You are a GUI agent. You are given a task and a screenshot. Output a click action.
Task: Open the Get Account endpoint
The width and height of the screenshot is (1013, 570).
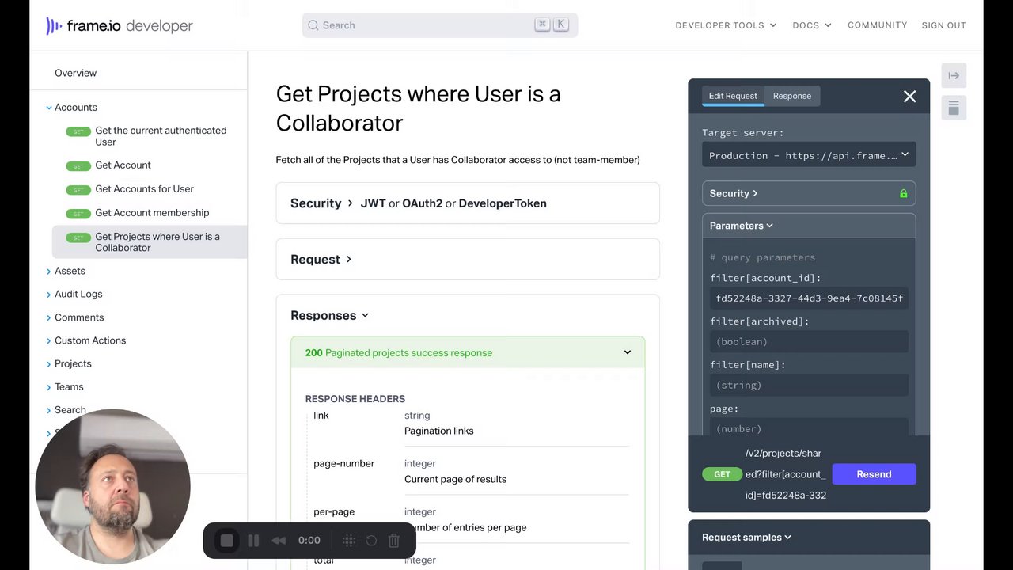point(123,165)
